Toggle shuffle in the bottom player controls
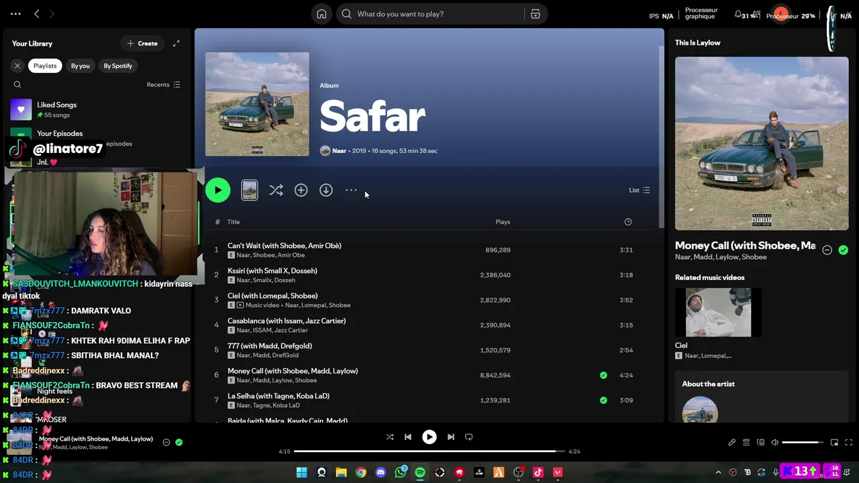859x483 pixels. point(390,437)
